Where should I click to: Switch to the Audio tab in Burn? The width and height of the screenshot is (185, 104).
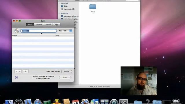coord(39,25)
